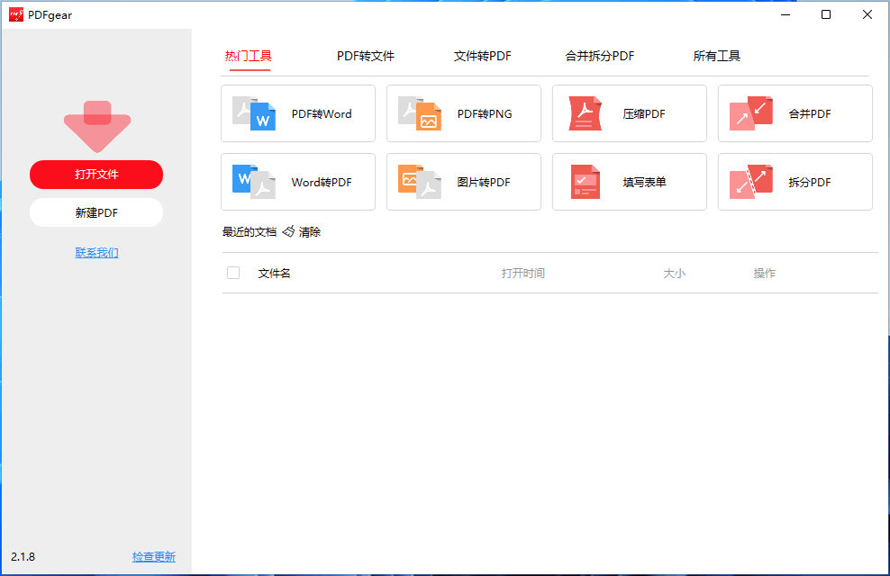Click the 检查更新 link
The image size is (890, 576).
[x=154, y=557]
